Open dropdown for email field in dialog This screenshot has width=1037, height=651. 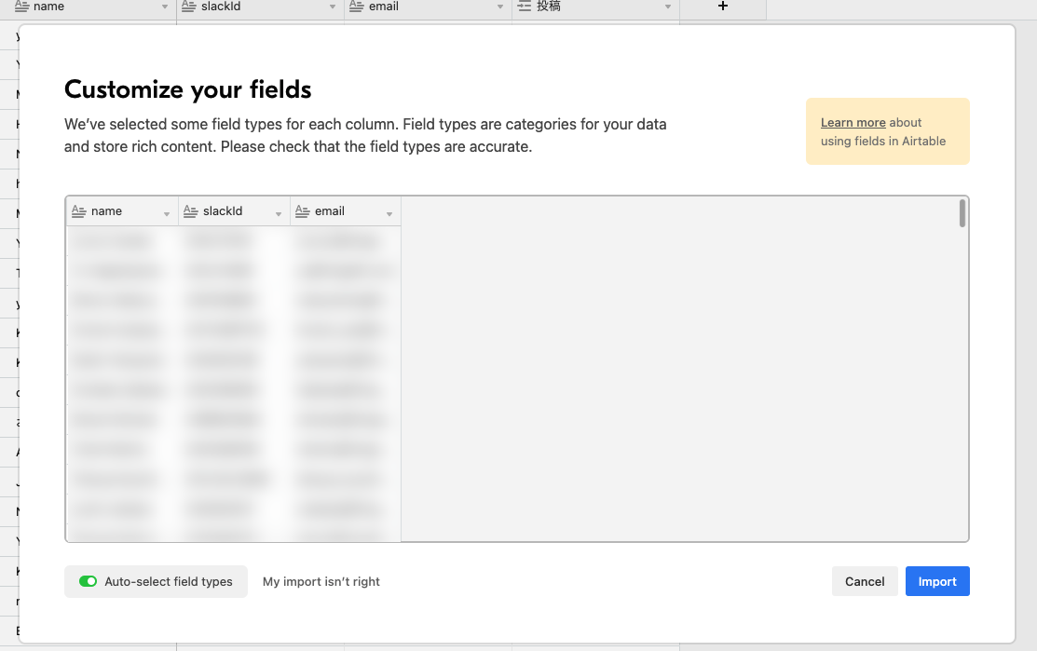click(389, 213)
